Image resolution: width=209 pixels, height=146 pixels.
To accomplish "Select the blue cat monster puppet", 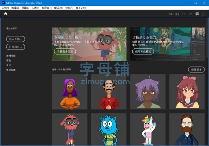I will coord(109,129).
